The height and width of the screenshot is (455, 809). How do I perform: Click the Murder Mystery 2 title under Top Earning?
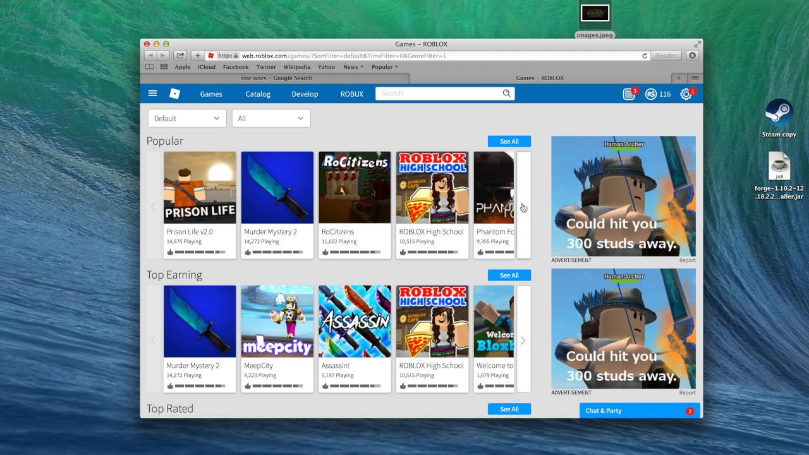point(193,366)
